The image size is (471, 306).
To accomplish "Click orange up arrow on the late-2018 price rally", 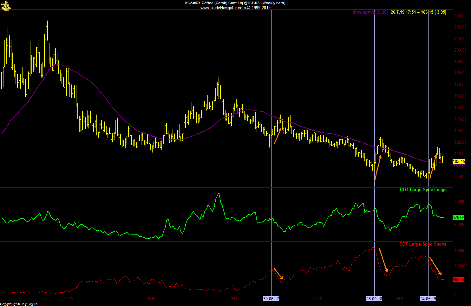I will [x=378, y=168].
